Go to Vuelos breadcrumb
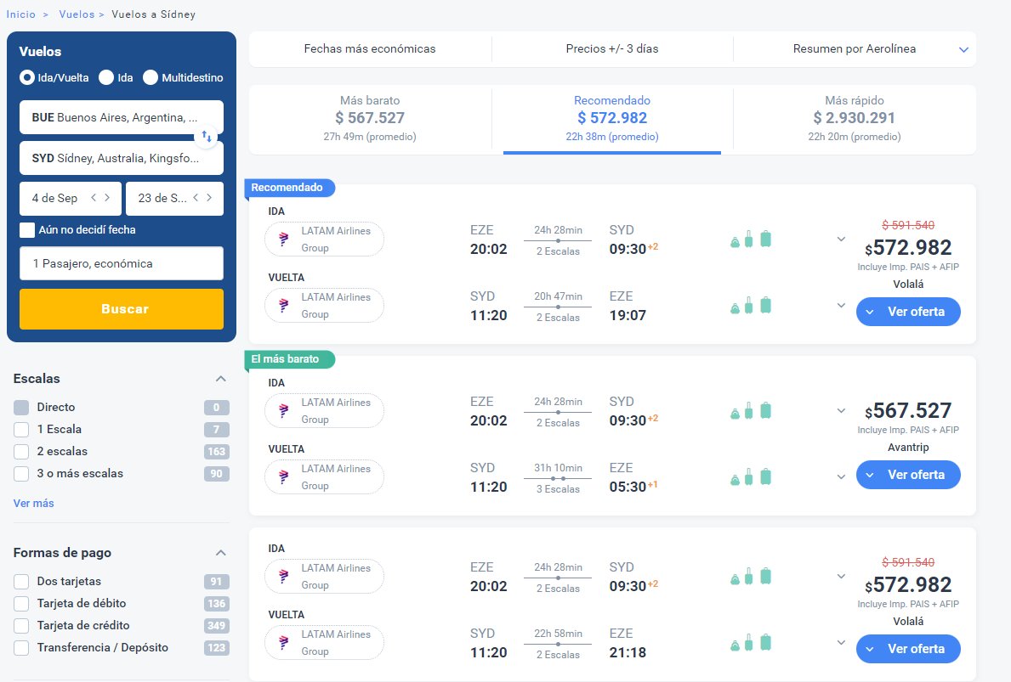 (x=77, y=14)
